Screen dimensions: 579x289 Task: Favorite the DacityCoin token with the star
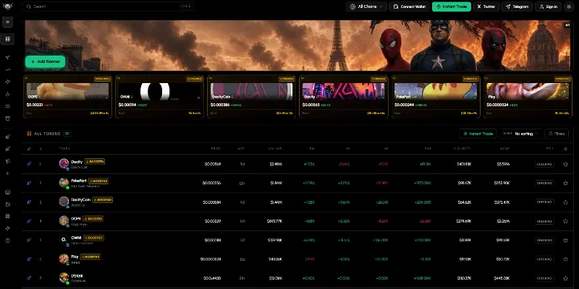click(x=565, y=202)
